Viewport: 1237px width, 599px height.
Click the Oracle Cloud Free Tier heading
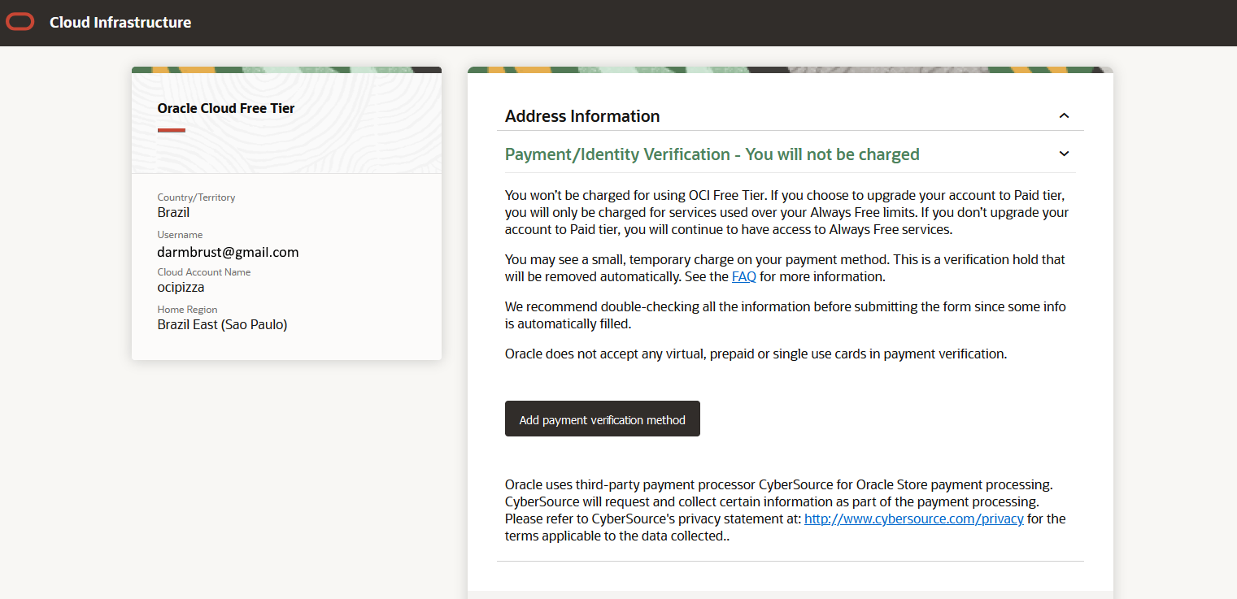226,108
